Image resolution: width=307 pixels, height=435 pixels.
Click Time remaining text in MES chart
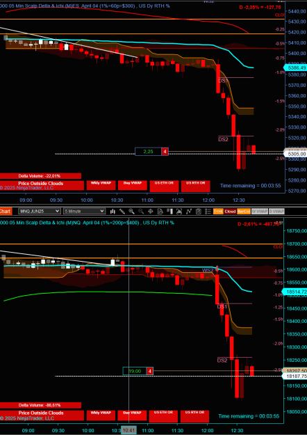[x=250, y=186]
